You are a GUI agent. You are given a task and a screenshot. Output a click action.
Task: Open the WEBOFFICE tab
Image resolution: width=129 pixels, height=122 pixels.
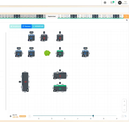coord(38,26)
